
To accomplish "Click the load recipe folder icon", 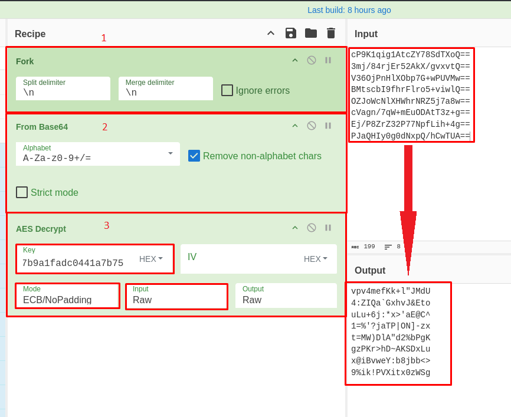I will pos(311,33).
